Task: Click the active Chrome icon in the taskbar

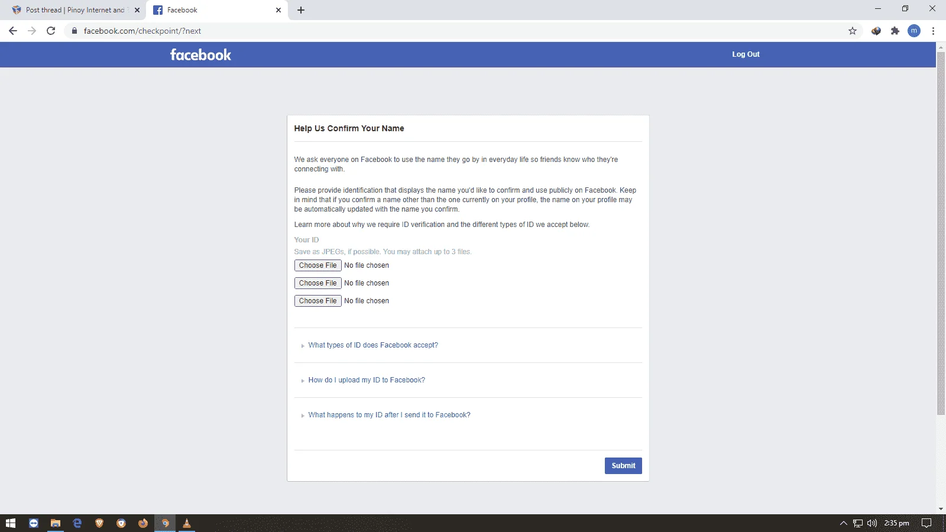Action: pyautogui.click(x=165, y=523)
